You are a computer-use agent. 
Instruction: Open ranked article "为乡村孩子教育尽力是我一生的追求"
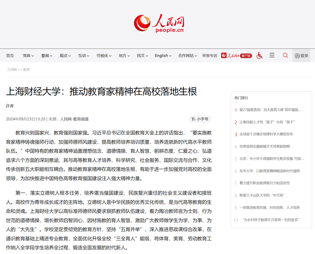[271, 220]
